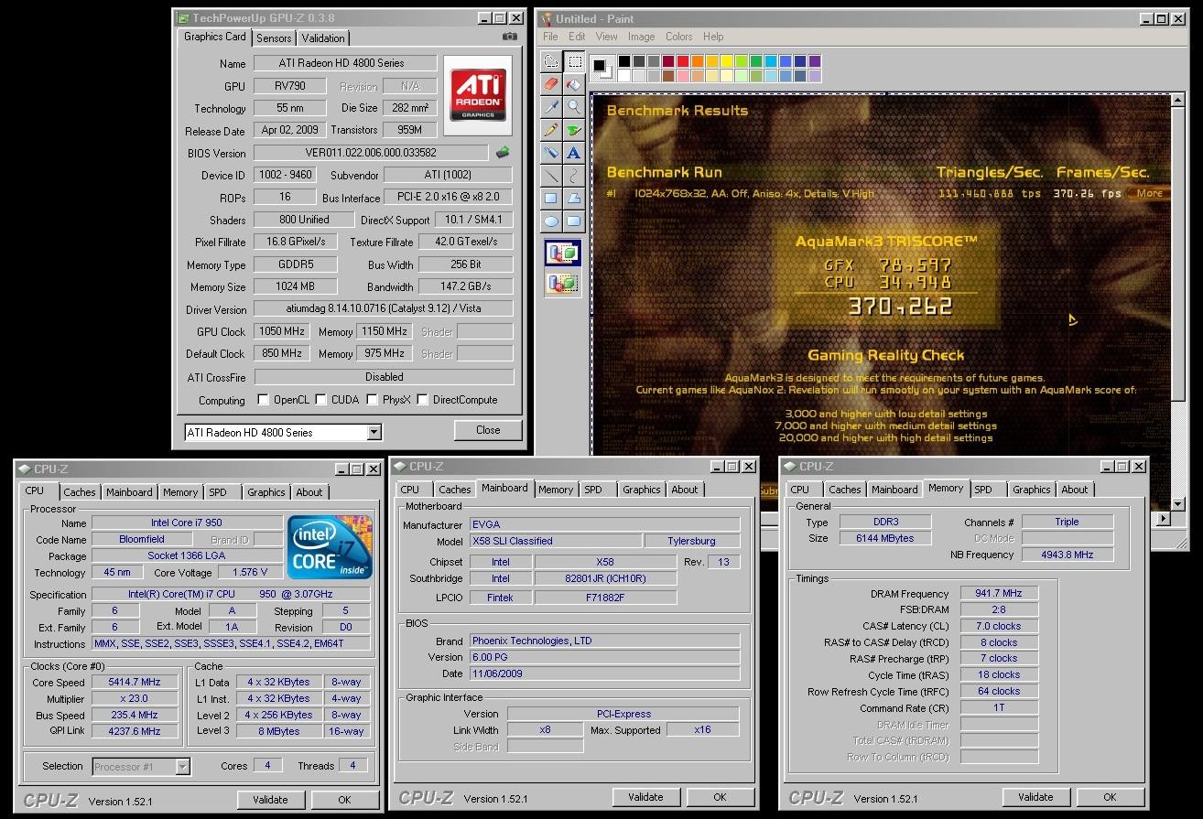Click the DRAM Frequency value 941.7 MHz
This screenshot has width=1203, height=819.
tap(999, 594)
